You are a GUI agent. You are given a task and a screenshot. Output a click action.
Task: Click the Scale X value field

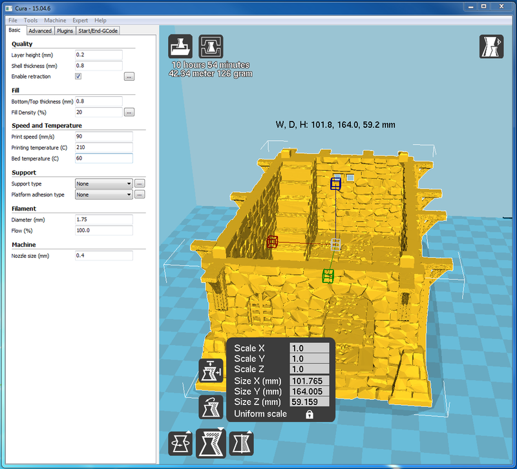pos(310,348)
